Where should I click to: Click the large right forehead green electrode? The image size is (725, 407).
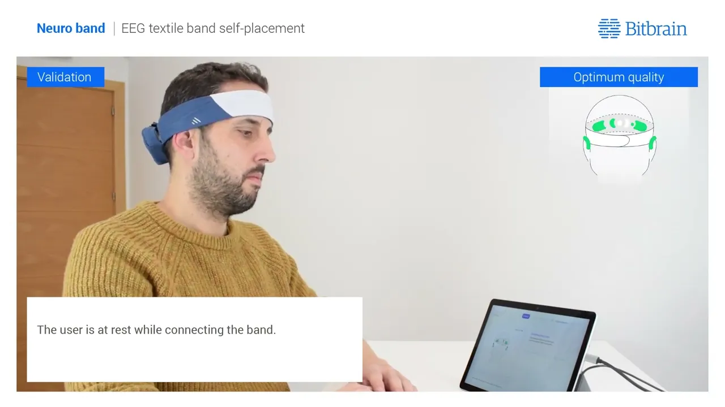(640, 125)
